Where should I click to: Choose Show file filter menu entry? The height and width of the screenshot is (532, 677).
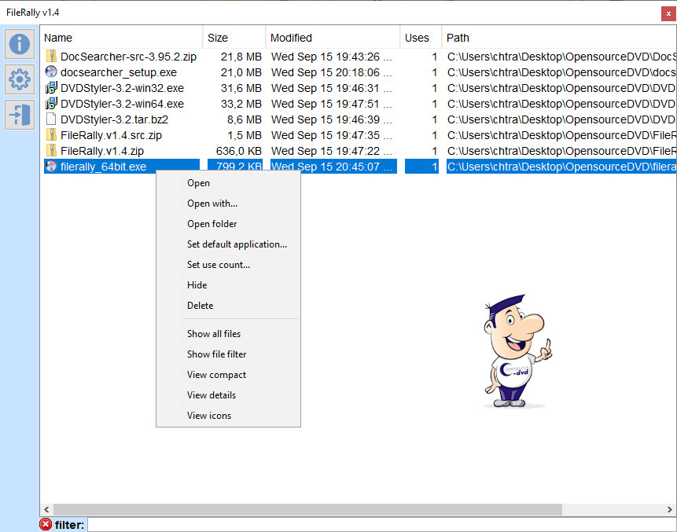tap(216, 354)
